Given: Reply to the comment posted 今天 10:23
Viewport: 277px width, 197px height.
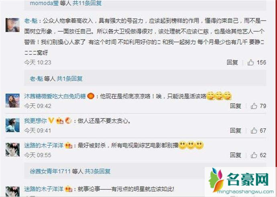Looking at the screenshot, I should pos(232,62).
